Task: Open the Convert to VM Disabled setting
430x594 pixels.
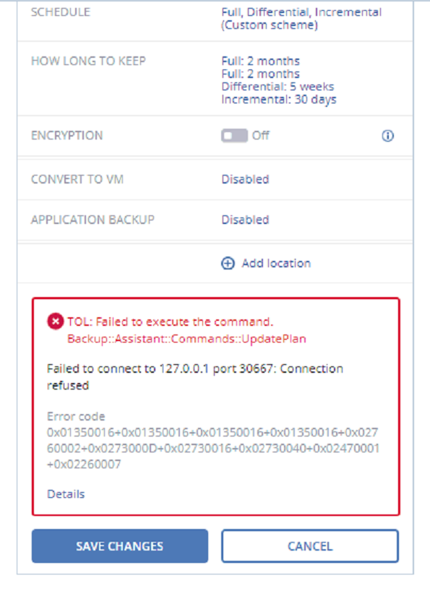Action: [x=245, y=179]
